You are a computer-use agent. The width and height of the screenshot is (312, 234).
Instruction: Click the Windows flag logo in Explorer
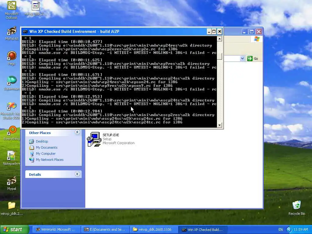257,39
